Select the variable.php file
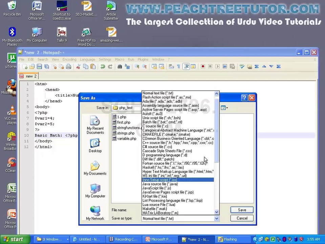Image resolution: width=325 pixels, height=244 pixels. pyautogui.click(x=124, y=139)
